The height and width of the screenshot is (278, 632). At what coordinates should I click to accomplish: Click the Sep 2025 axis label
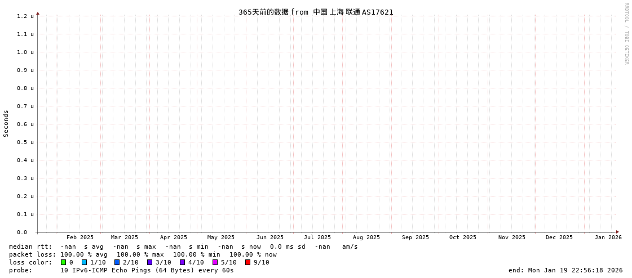[416, 237]
